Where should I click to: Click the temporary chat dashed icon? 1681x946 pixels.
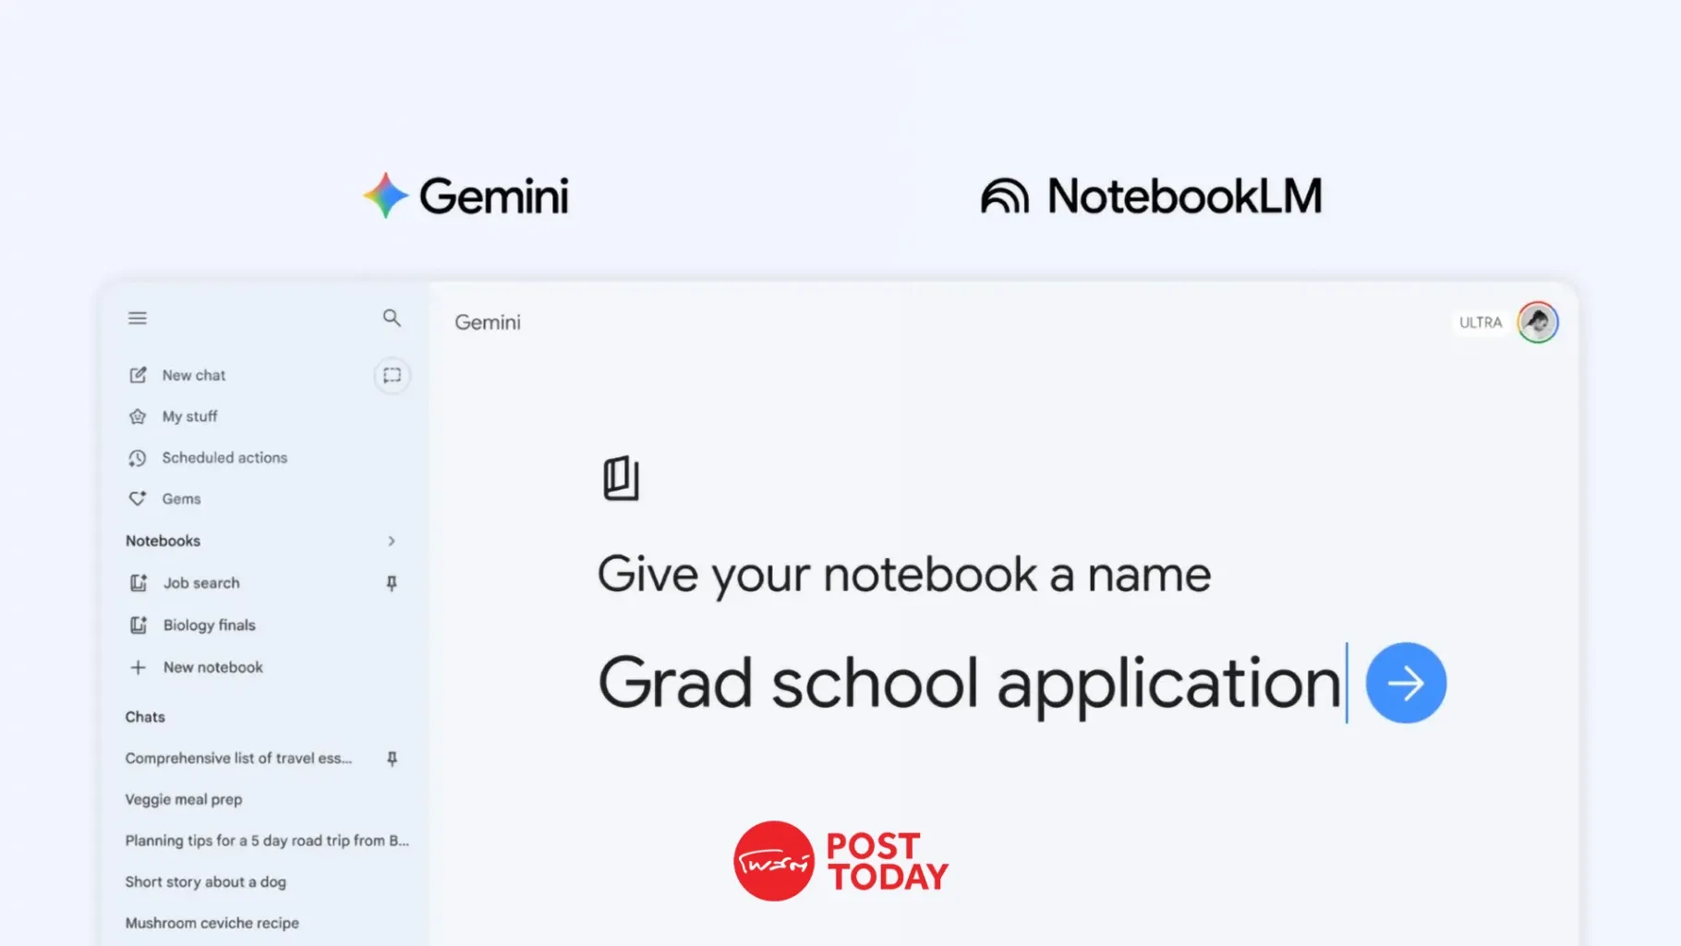coord(392,375)
